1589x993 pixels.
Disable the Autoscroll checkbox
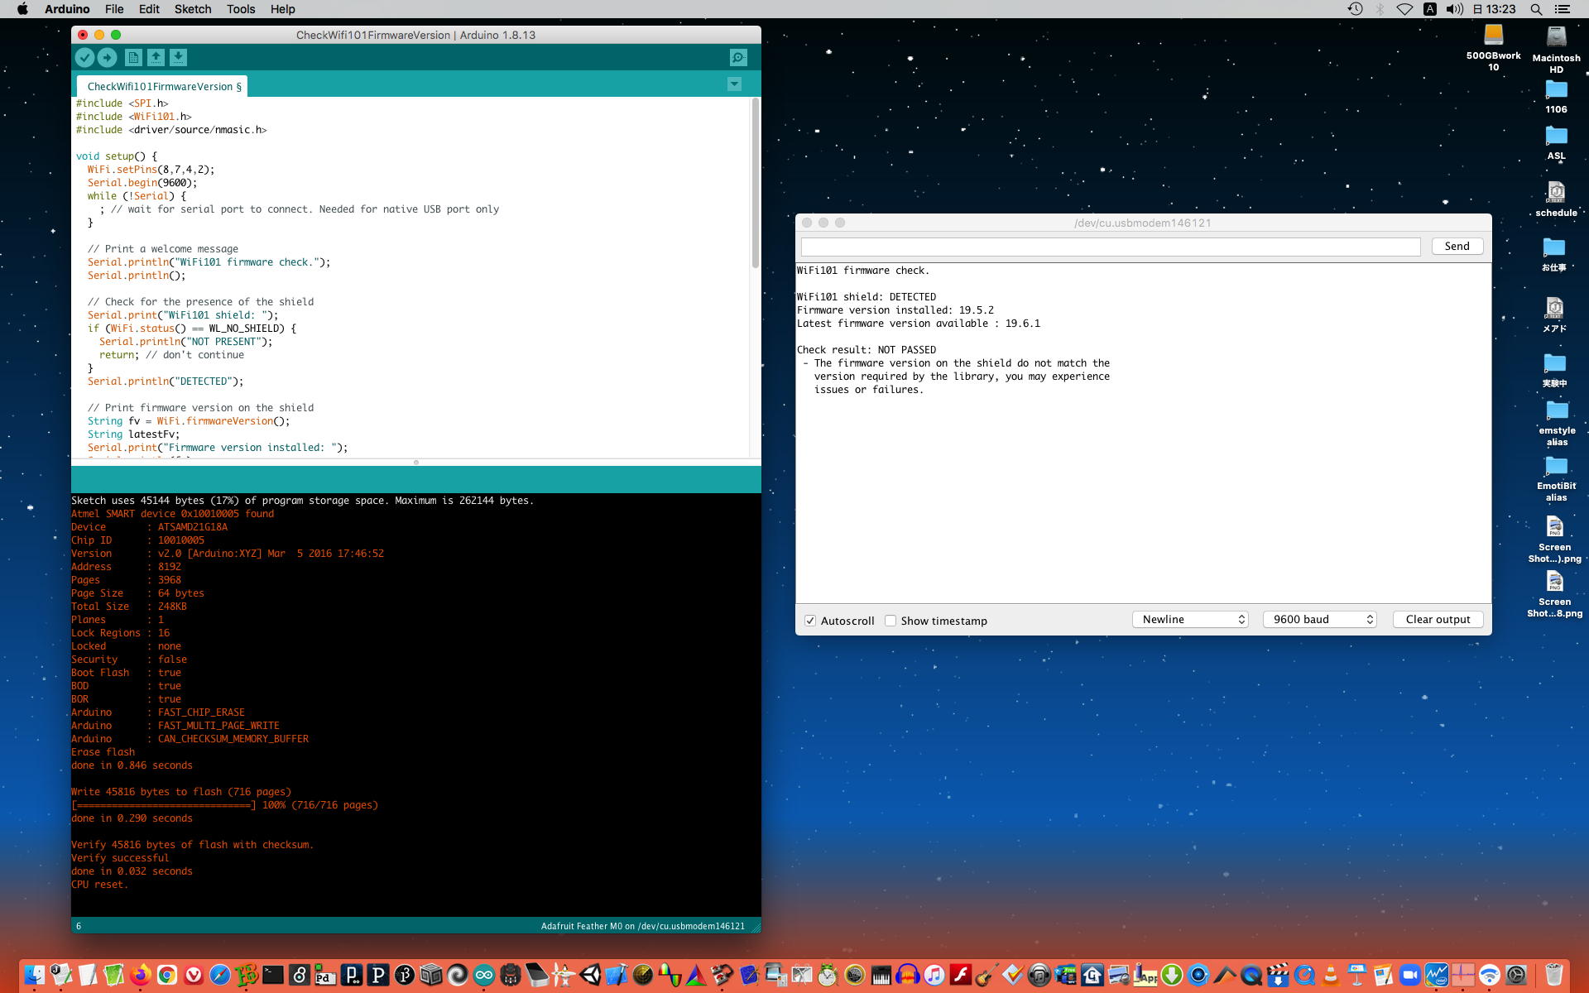(x=810, y=621)
